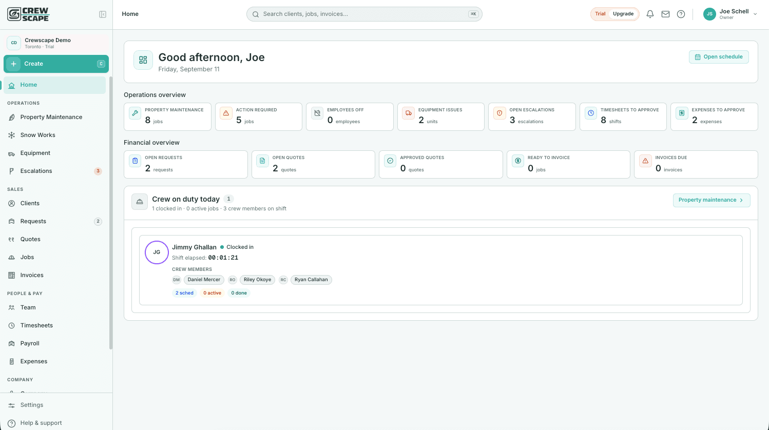Open the Property maintenance link button

click(x=712, y=200)
